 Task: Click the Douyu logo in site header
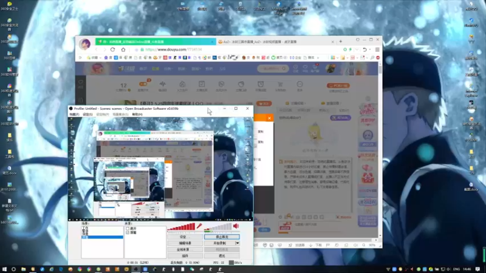click(126, 69)
